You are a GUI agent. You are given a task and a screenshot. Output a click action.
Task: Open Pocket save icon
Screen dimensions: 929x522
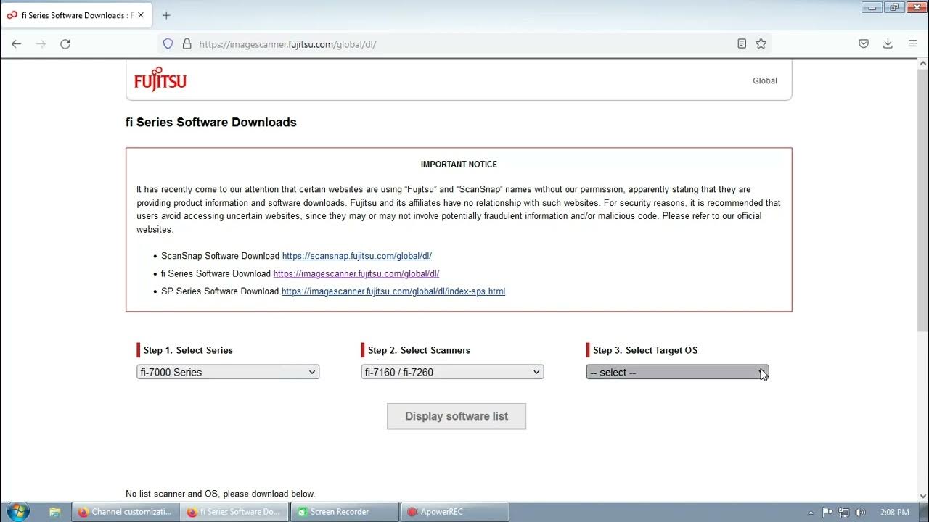tap(864, 43)
